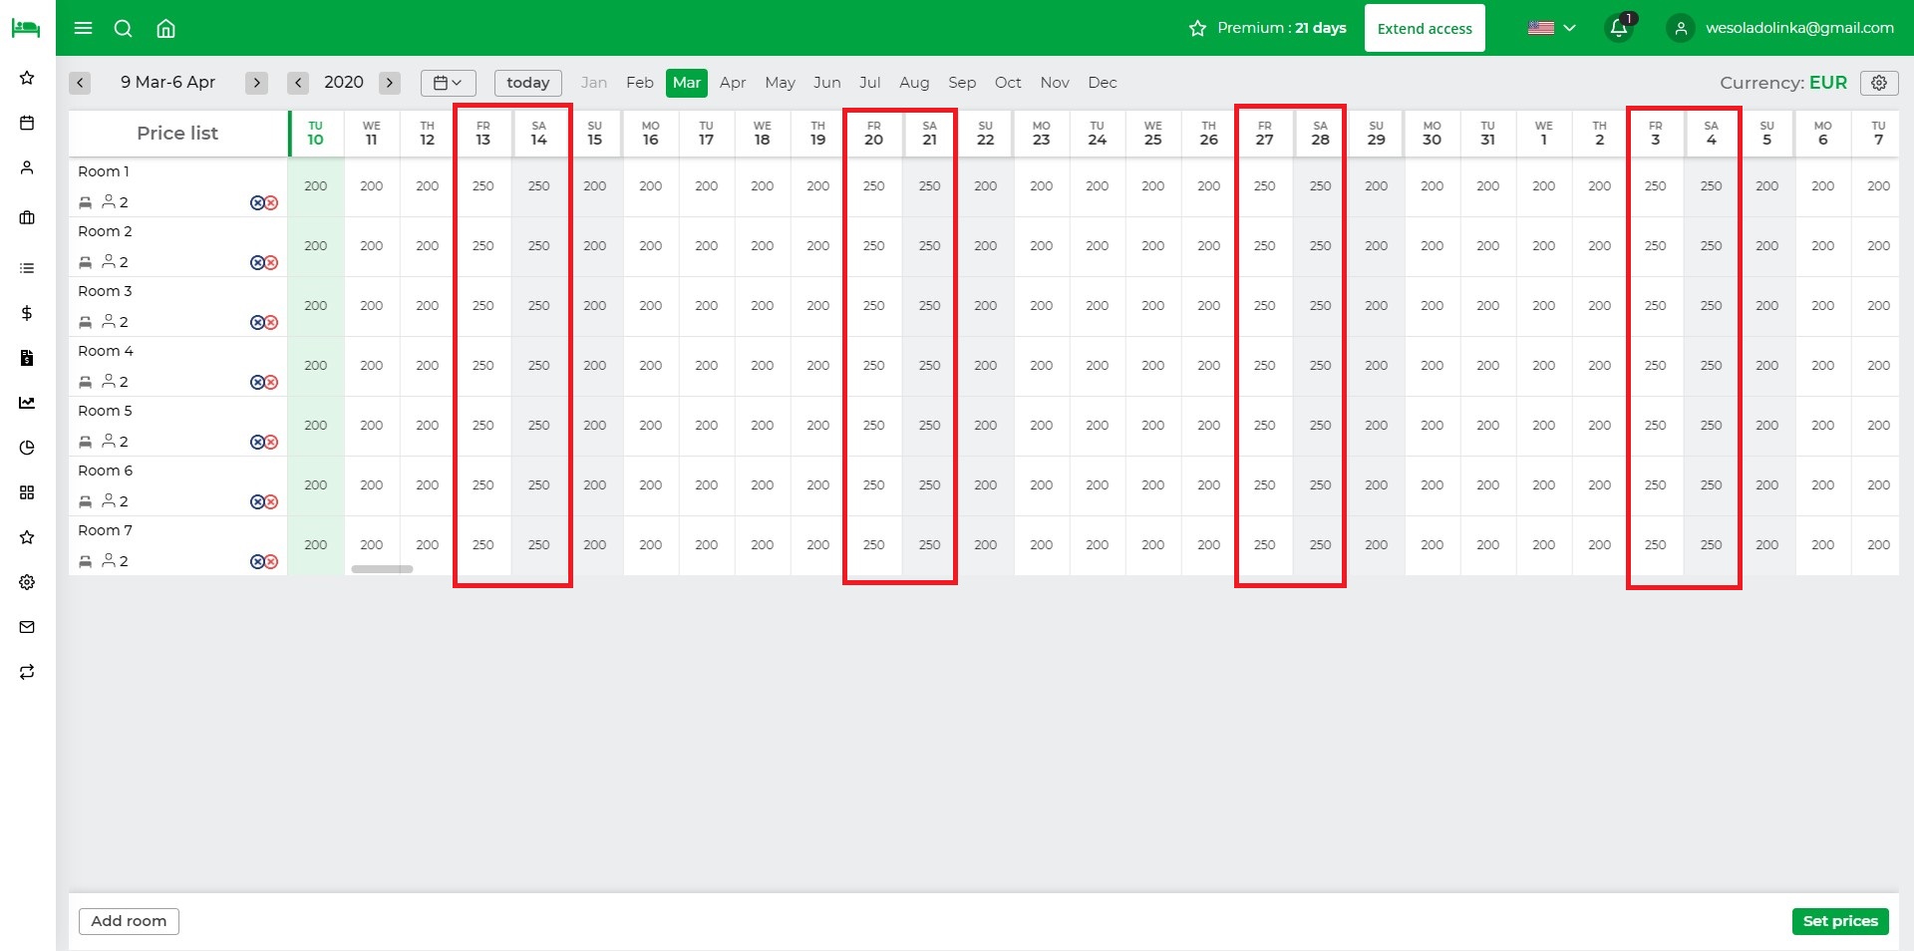Click Room 6 price cell for MO 16
Image resolution: width=1914 pixels, height=951 pixels.
tap(651, 485)
